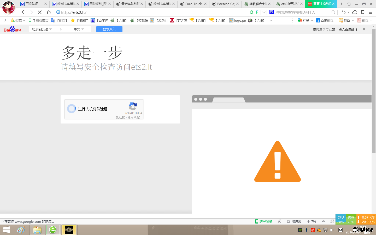Switch to the 雷诺车队 tab
Screen dimensions: 376x235
[x=130, y=4]
